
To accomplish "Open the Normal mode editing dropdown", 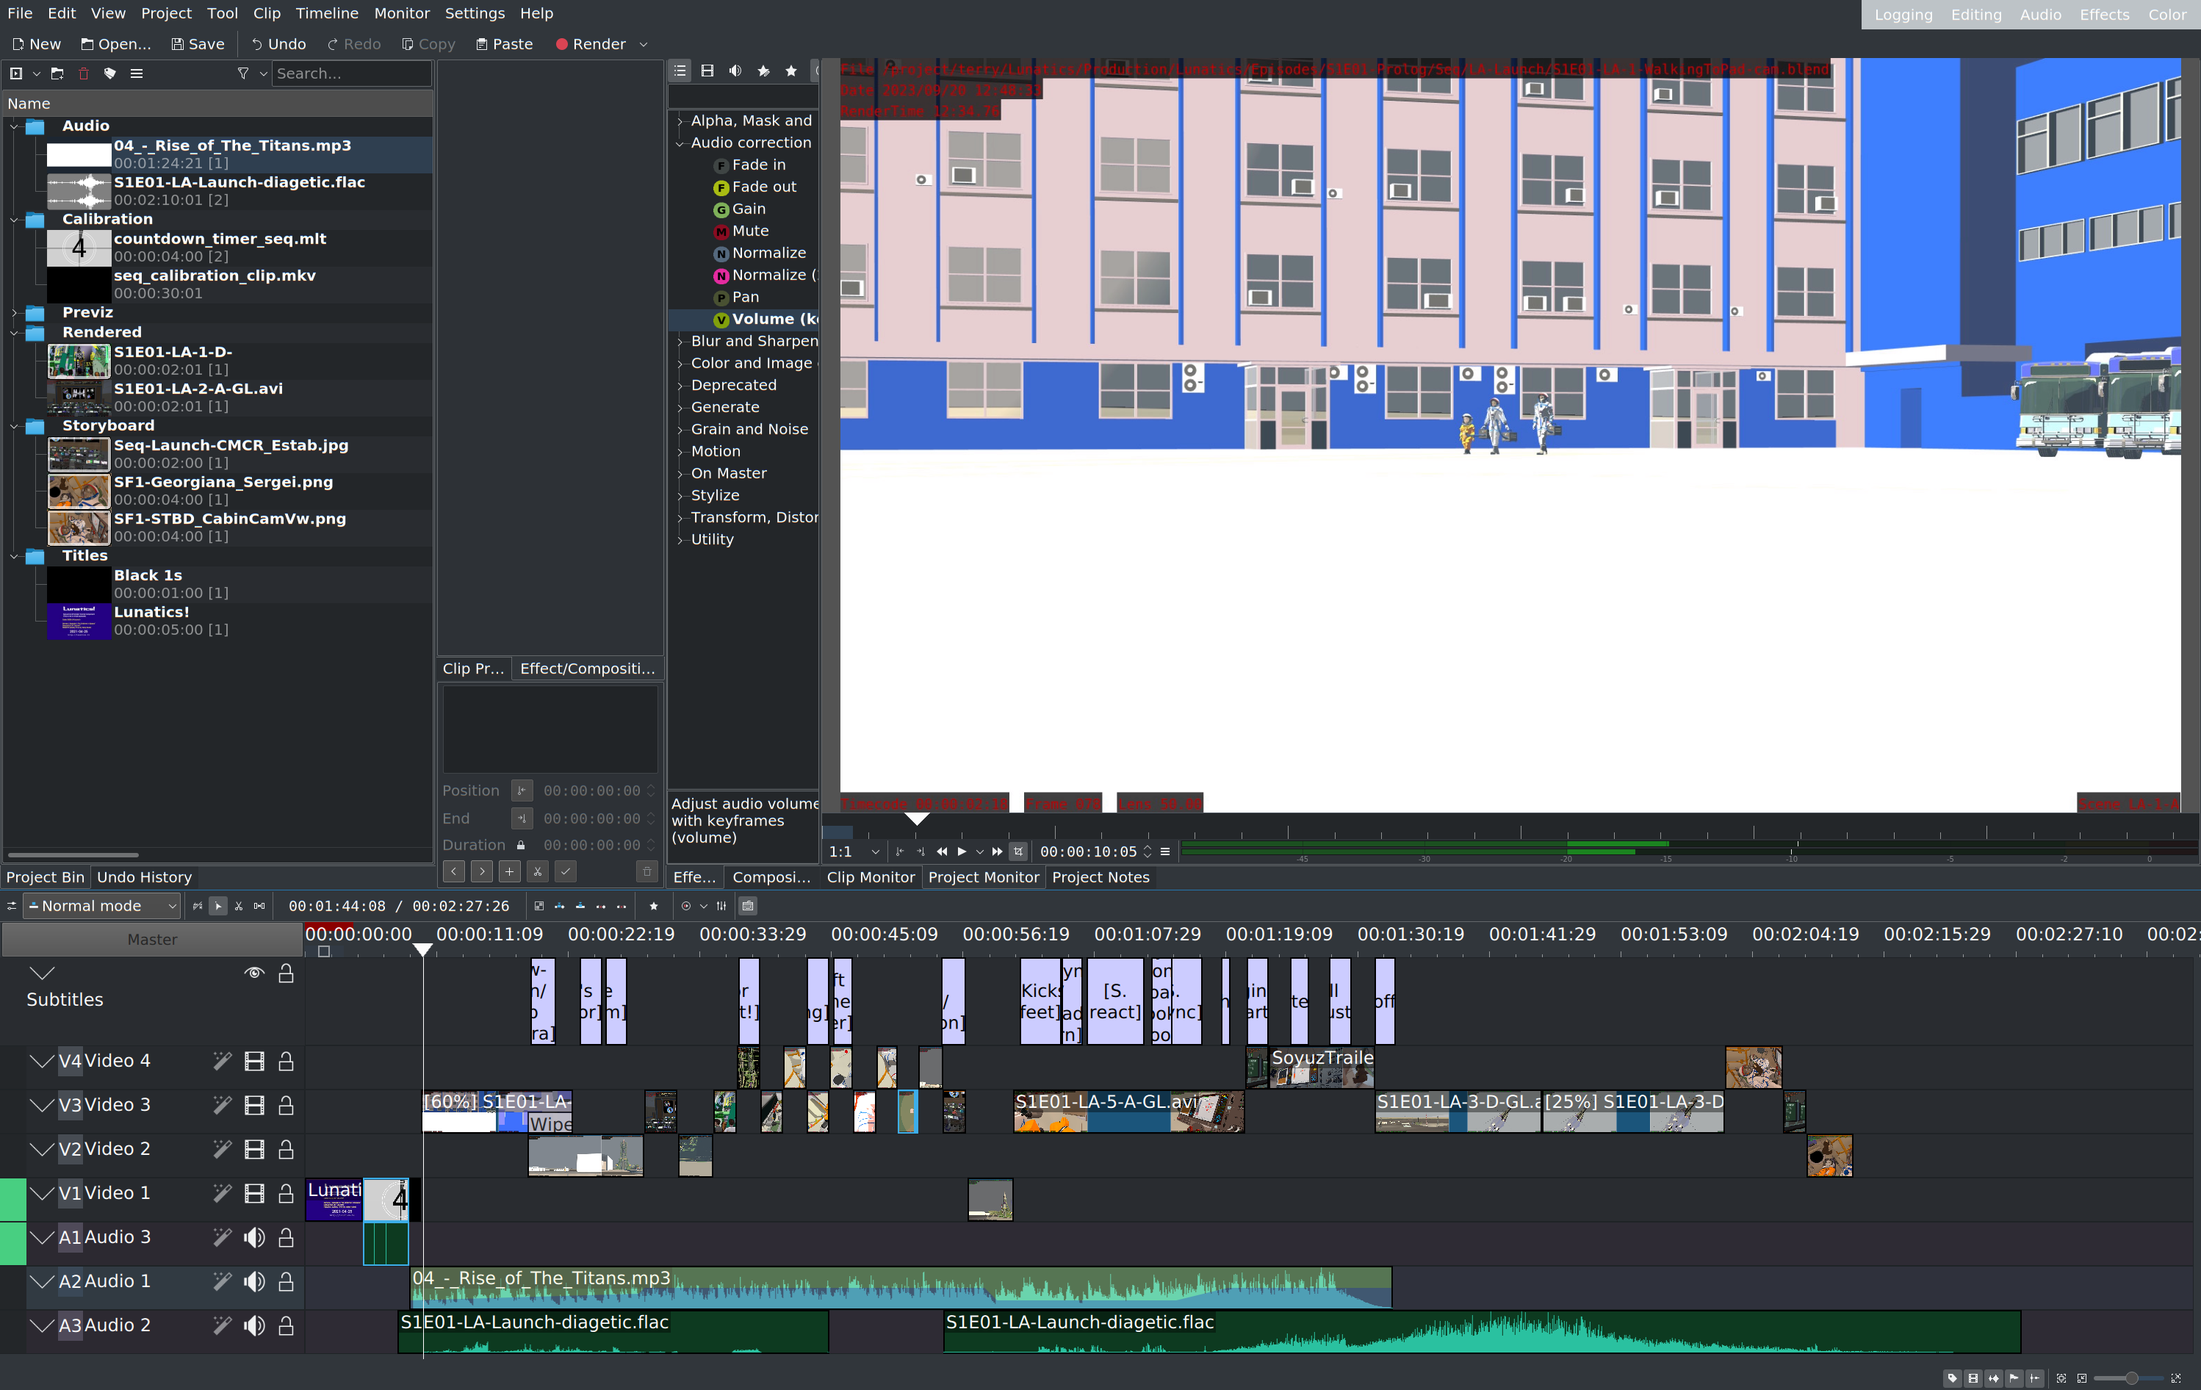I will click(101, 906).
